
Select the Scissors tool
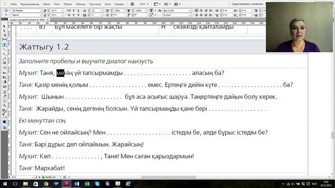tap(4, 73)
